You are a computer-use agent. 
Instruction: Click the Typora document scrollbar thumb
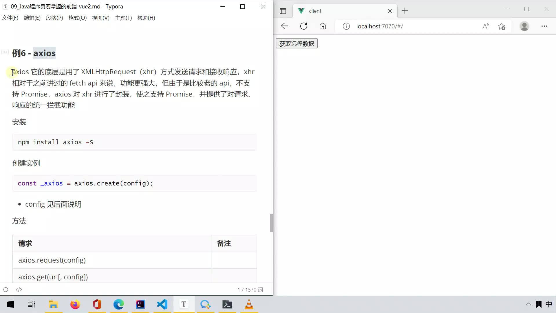271,223
